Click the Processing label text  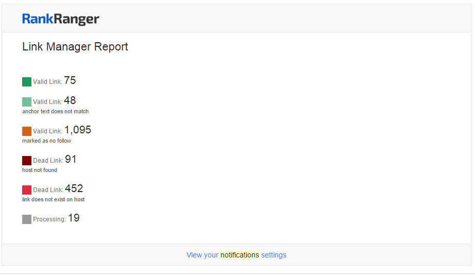49,219
